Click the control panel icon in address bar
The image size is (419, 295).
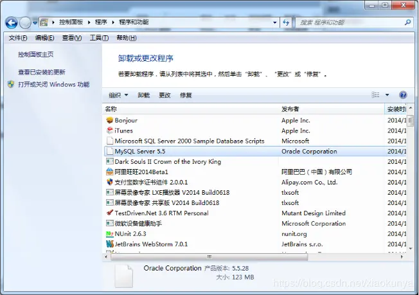point(44,22)
